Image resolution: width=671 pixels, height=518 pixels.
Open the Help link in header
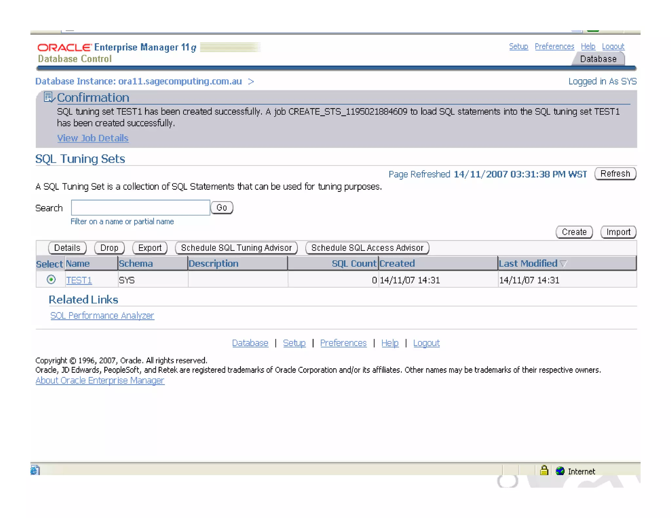tap(588, 46)
